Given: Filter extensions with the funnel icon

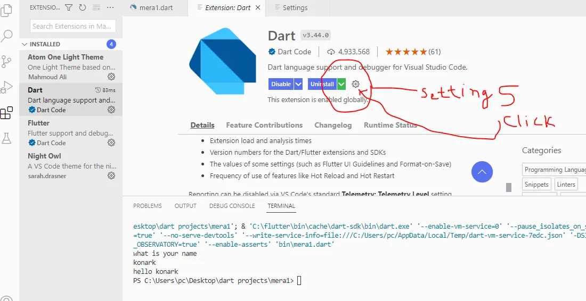Looking at the screenshot, I should point(69,7).
